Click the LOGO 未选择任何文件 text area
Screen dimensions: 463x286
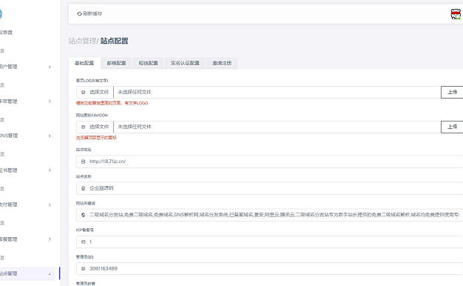(277, 93)
